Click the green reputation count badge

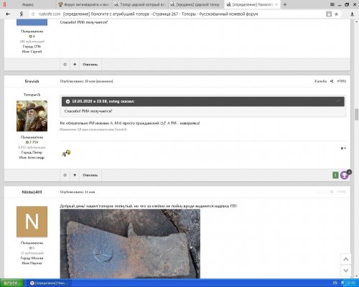coord(335,175)
